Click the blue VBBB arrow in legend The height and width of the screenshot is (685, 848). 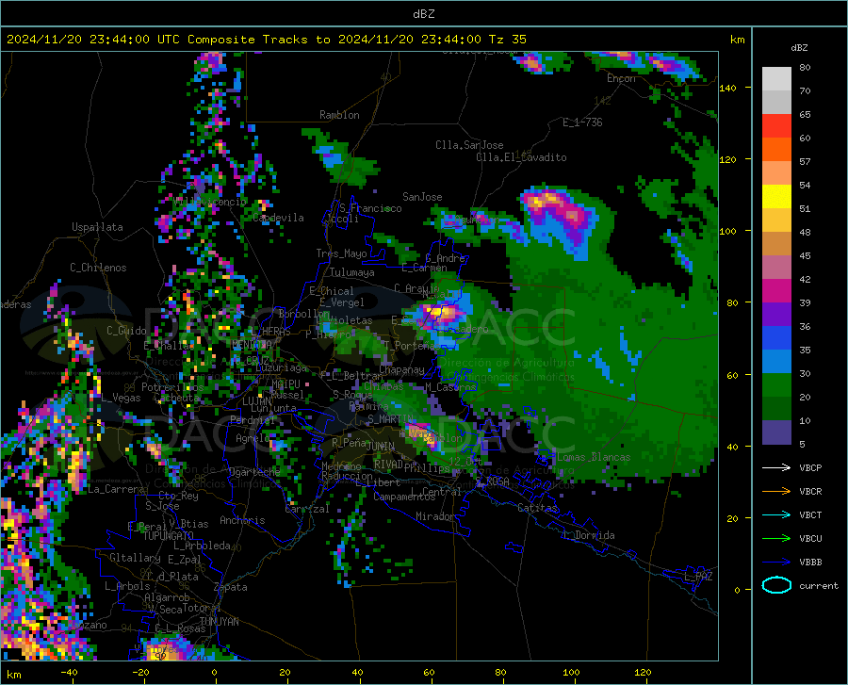[x=776, y=563]
